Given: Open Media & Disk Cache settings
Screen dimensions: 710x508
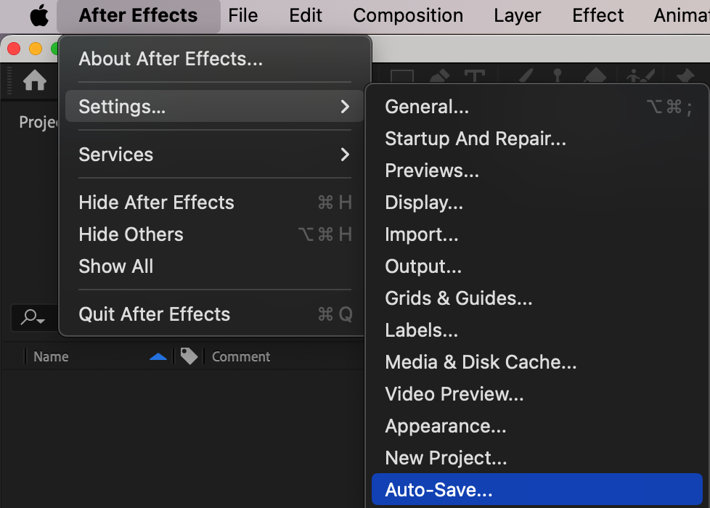Looking at the screenshot, I should pyautogui.click(x=481, y=362).
